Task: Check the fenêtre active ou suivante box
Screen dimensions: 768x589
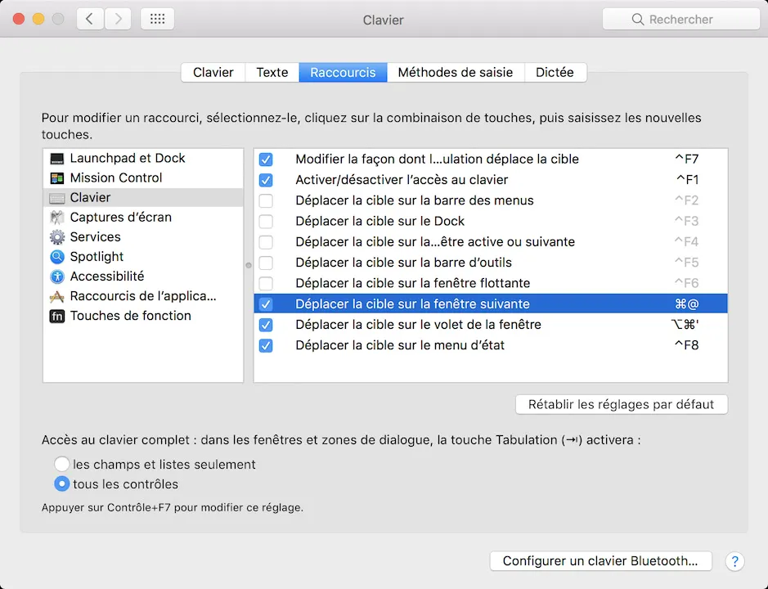Action: click(x=266, y=242)
